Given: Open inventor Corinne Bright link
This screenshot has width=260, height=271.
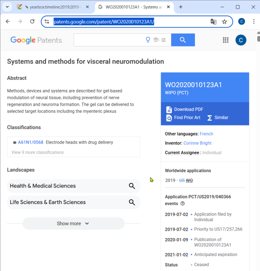Looking at the screenshot, I should click(x=197, y=143).
